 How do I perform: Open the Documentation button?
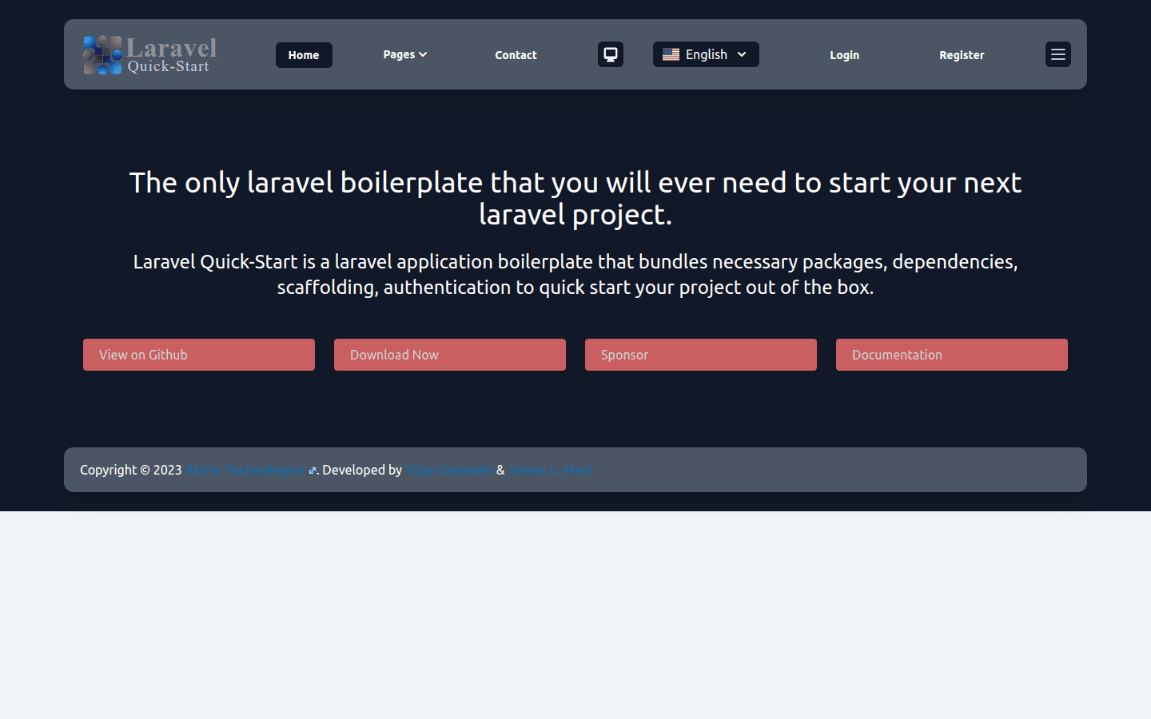tap(952, 355)
